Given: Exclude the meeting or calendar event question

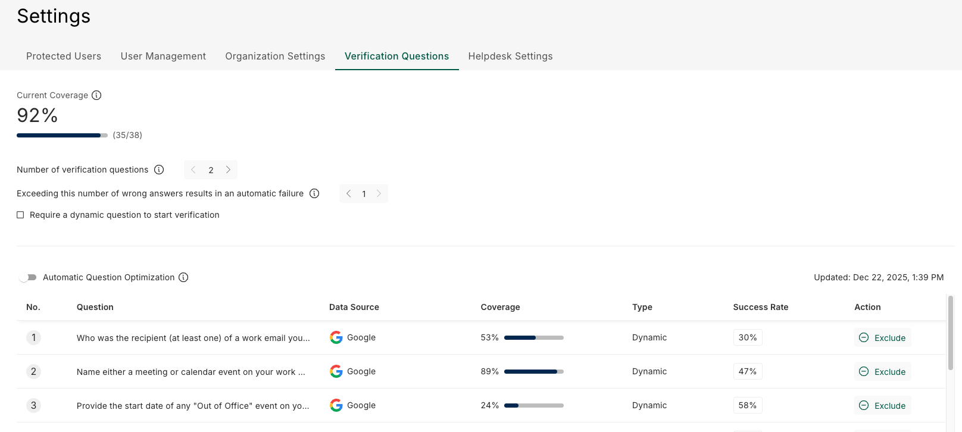Looking at the screenshot, I should pos(882,371).
